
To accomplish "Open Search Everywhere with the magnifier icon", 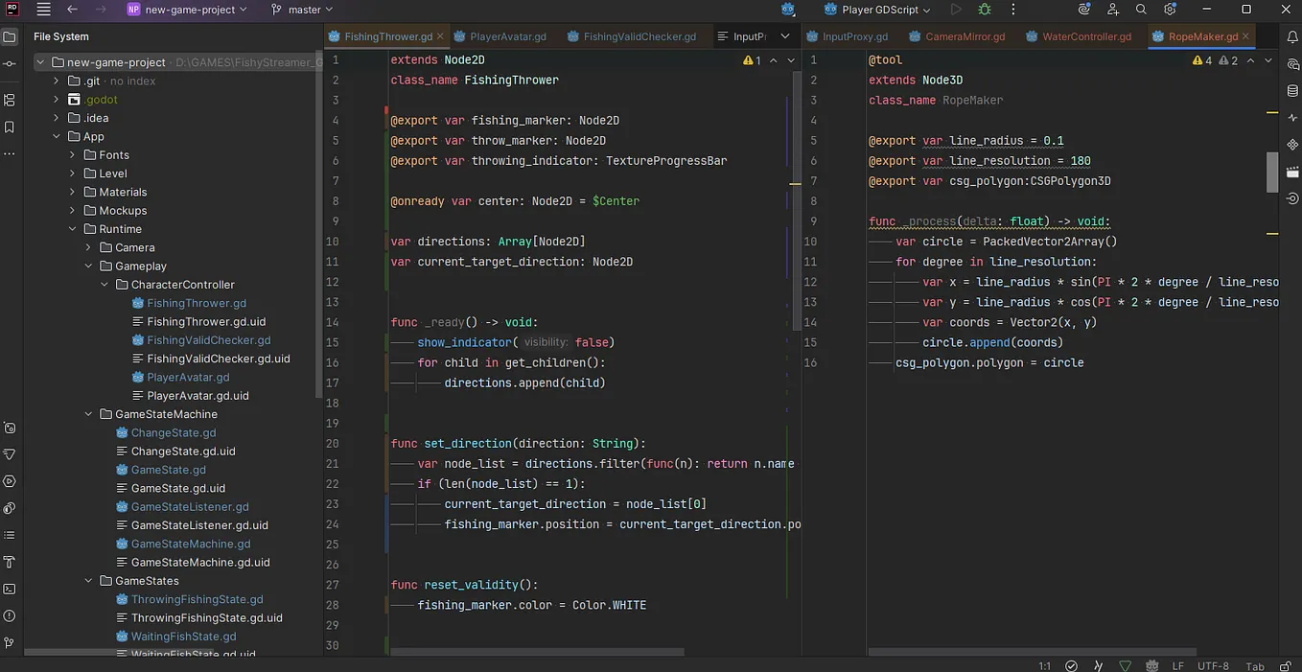I will pyautogui.click(x=1142, y=10).
